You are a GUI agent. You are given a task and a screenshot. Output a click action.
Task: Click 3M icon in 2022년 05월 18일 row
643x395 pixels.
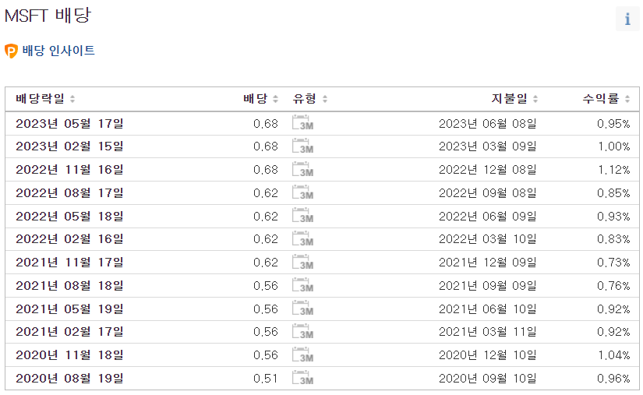[x=302, y=216]
